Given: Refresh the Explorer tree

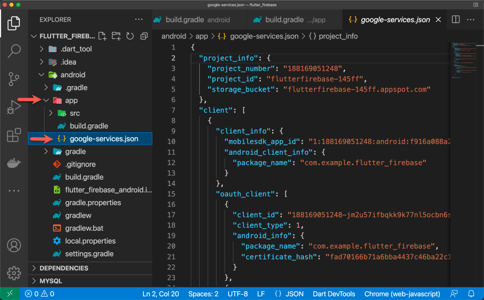Looking at the screenshot, I should point(130,36).
